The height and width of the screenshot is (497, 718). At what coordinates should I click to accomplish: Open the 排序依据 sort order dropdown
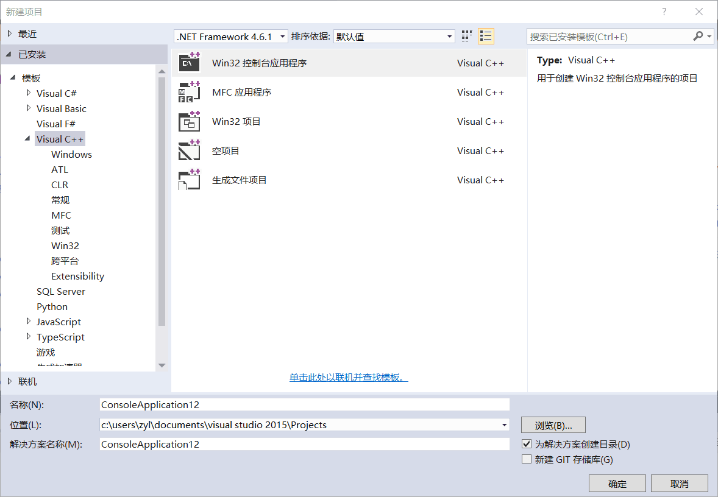(x=449, y=36)
